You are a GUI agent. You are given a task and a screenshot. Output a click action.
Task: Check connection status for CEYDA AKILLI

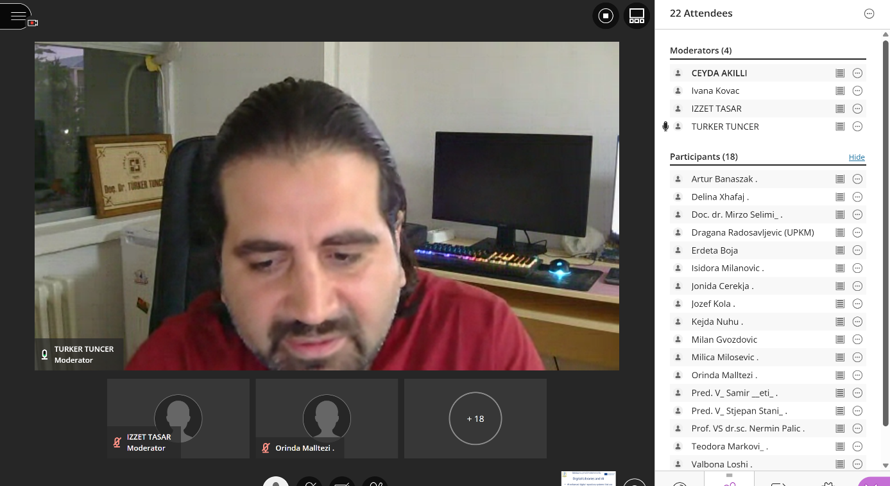(x=839, y=73)
